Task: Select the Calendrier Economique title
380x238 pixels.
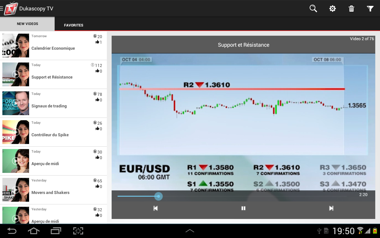Action: coord(53,48)
